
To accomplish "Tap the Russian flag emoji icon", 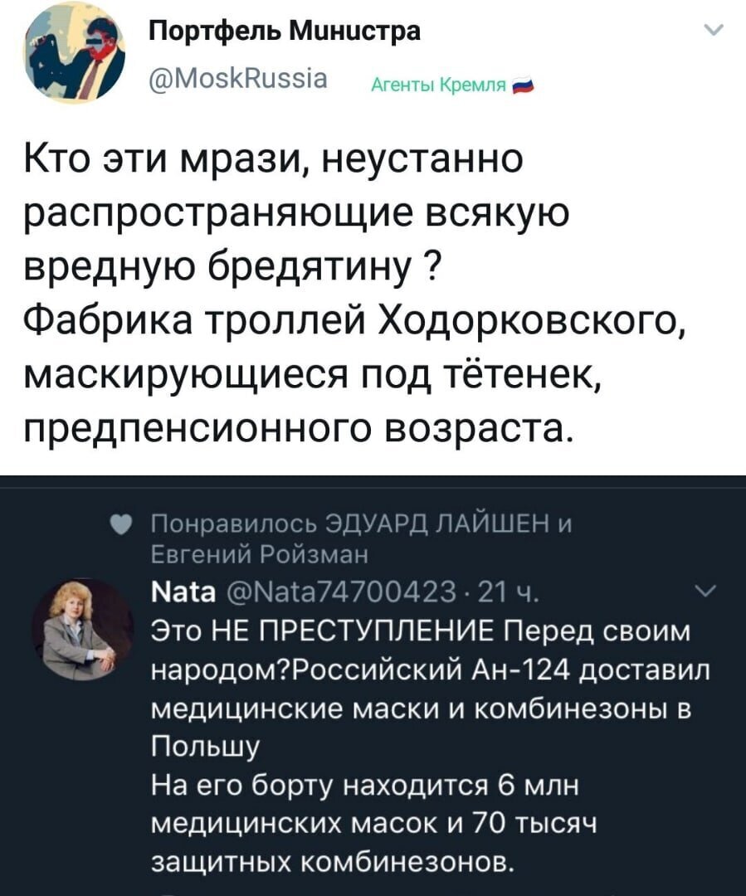I will 523,87.
